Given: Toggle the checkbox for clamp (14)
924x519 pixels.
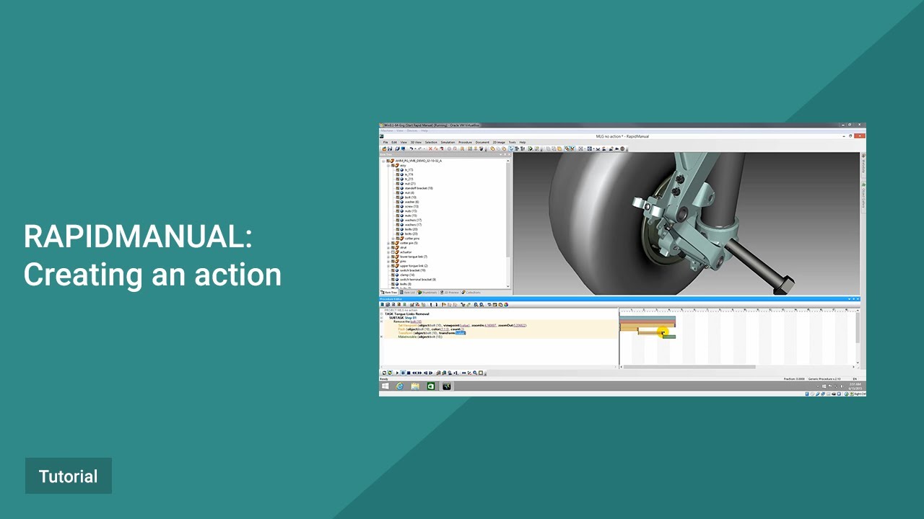Looking at the screenshot, I should (393, 275).
